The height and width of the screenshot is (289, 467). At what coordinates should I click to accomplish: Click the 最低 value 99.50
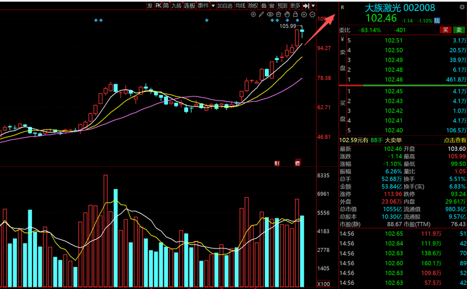coord(459,164)
